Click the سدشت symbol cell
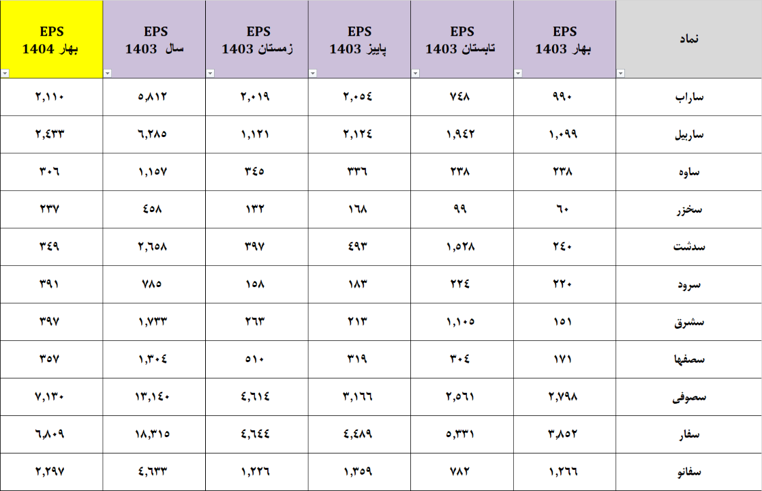This screenshot has width=762, height=491. pyautogui.click(x=688, y=247)
